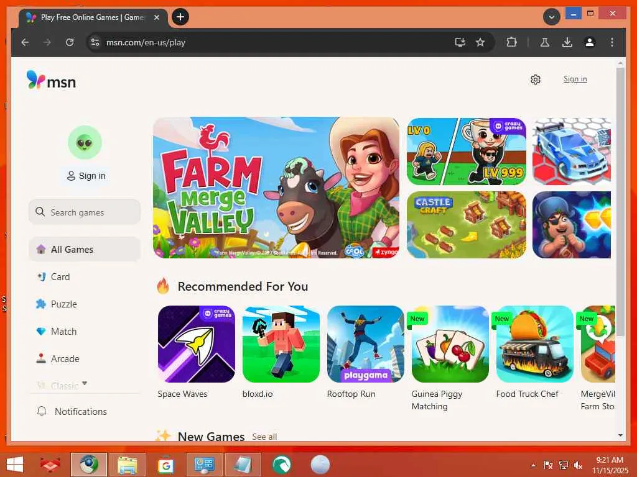The width and height of the screenshot is (637, 477).
Task: Open File Explorer from the taskbar
Action: [x=127, y=465]
